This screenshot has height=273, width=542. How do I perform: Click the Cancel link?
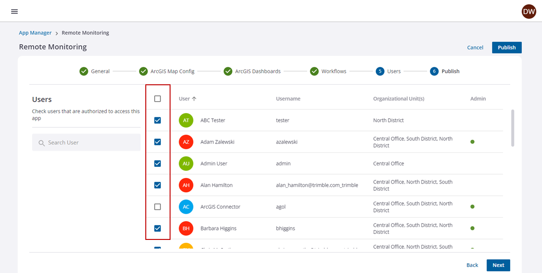(475, 48)
